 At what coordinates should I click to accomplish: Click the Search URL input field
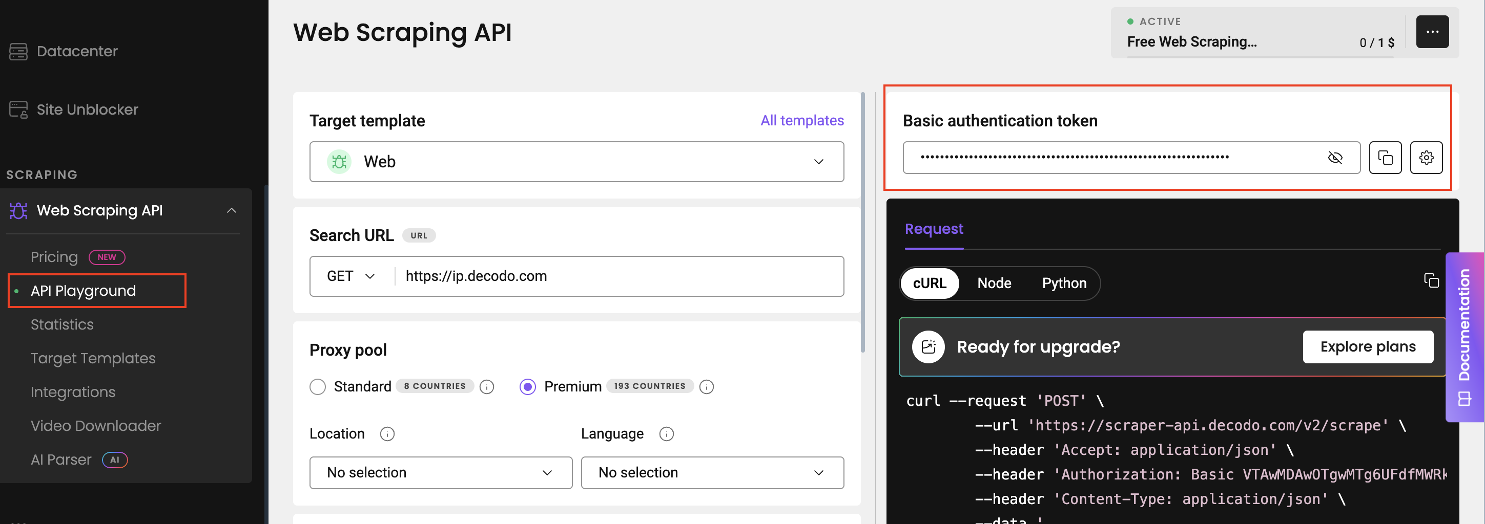pos(620,276)
